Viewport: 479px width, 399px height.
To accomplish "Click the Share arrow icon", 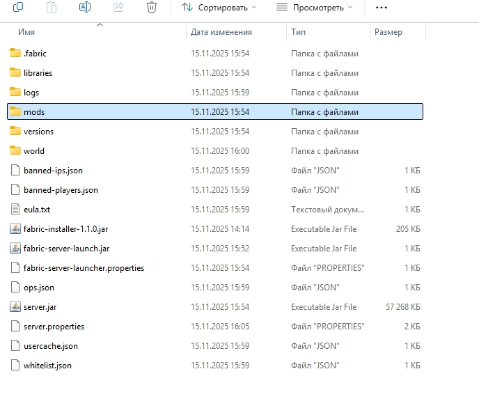I will click(x=118, y=7).
